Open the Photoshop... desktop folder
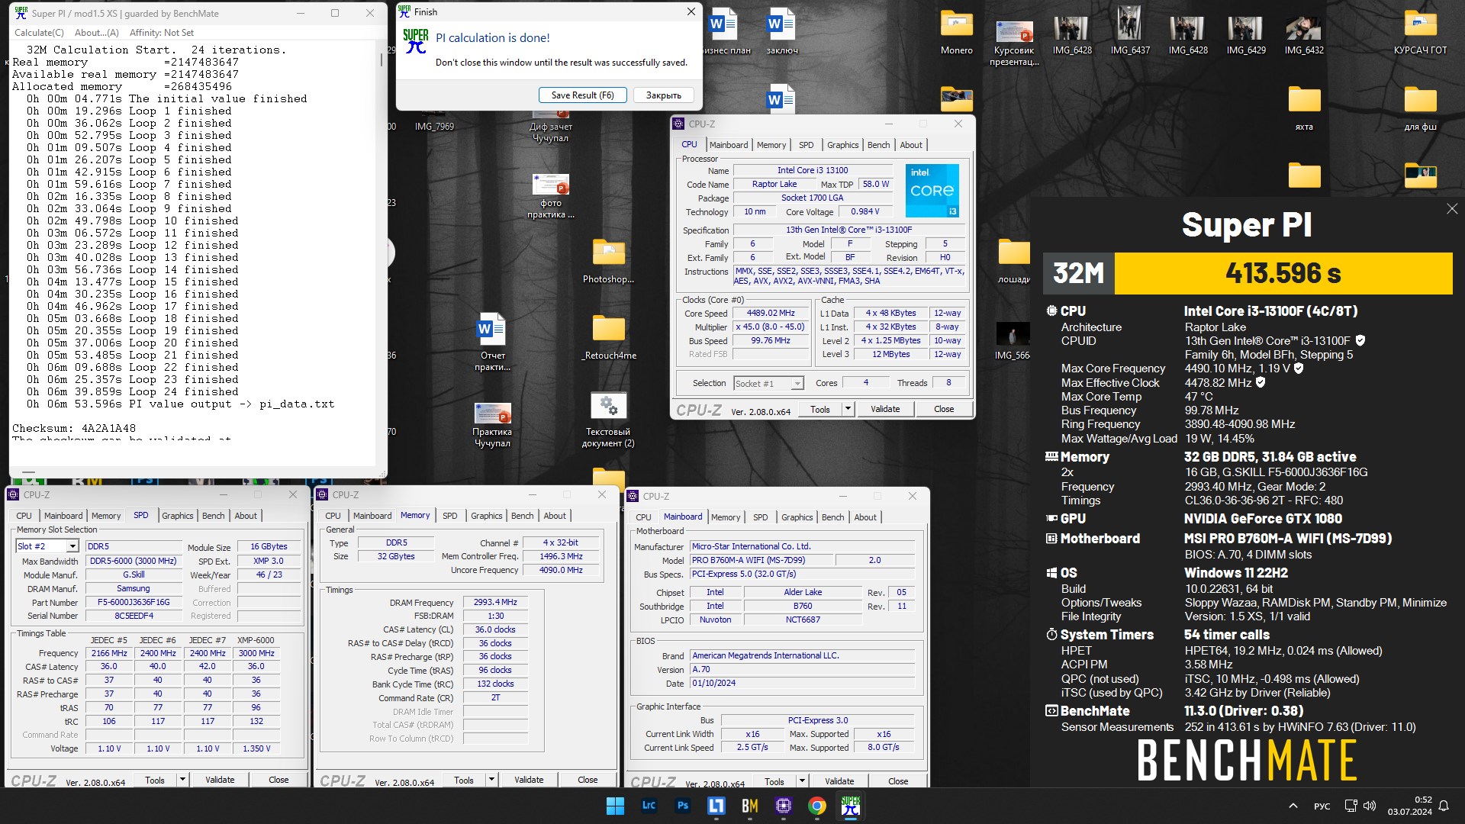 tap(608, 261)
